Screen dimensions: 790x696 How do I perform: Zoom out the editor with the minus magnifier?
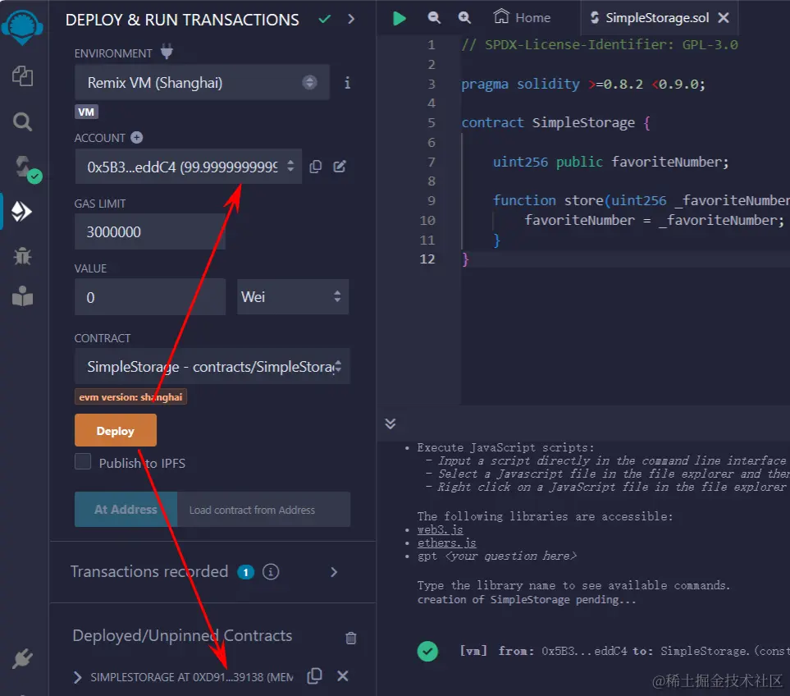434,17
